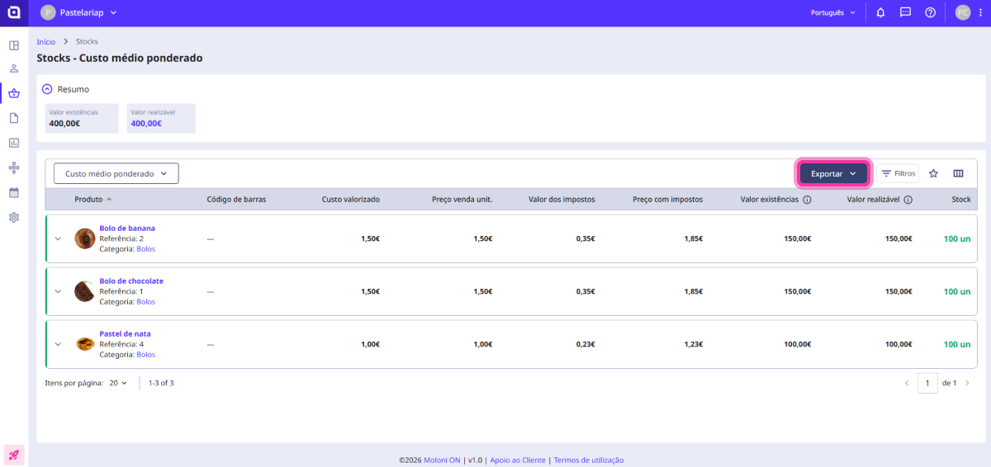
Task: Mark view as favorite with star icon
Action: (933, 173)
